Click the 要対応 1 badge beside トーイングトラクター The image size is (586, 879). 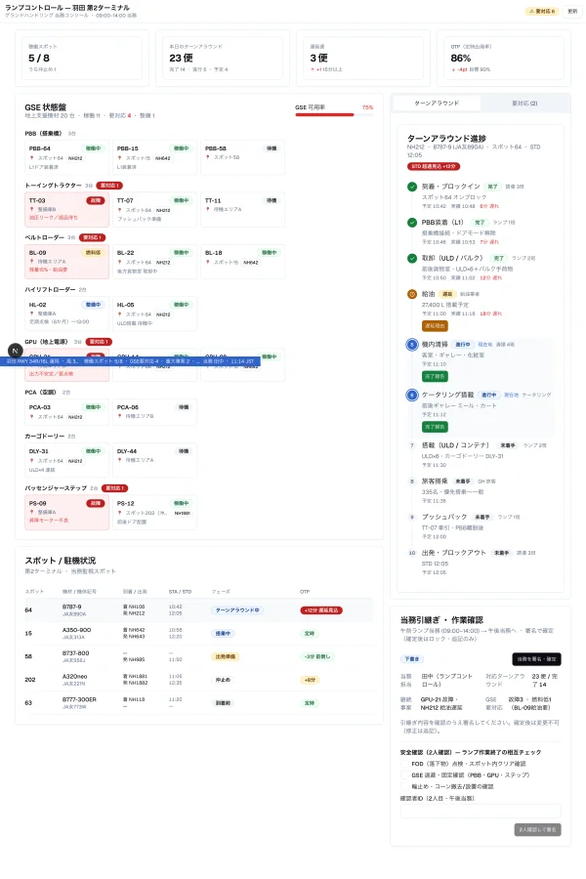pyautogui.click(x=108, y=186)
